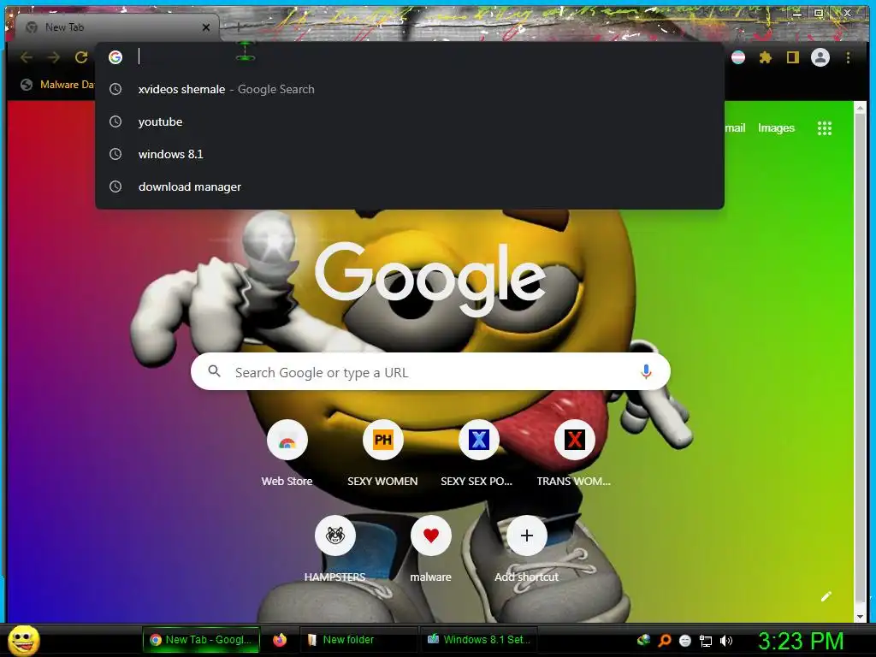Click the browser back arrow
Image resolution: width=876 pixels, height=657 pixels.
tap(27, 57)
